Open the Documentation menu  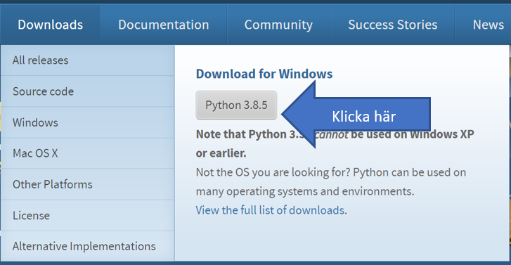pyautogui.click(x=164, y=25)
